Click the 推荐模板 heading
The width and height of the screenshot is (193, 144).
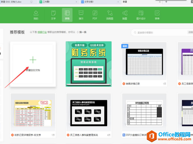[17, 32]
